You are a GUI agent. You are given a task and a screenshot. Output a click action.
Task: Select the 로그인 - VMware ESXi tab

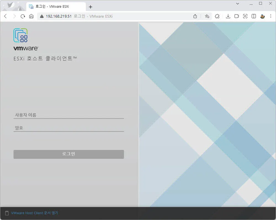pos(52,7)
